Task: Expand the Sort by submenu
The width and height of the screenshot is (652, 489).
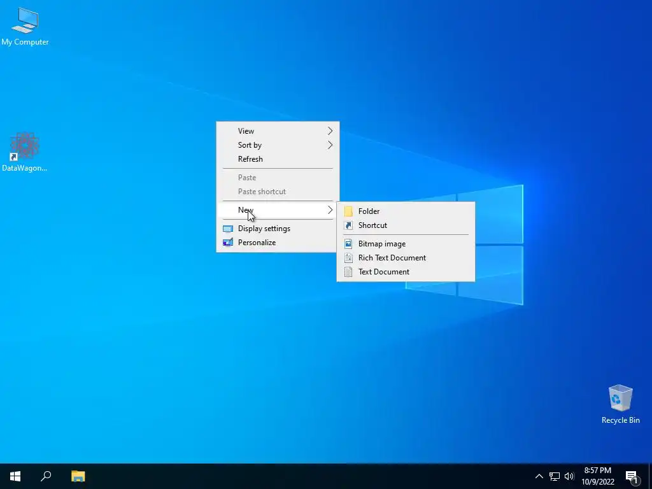Action: [x=278, y=145]
